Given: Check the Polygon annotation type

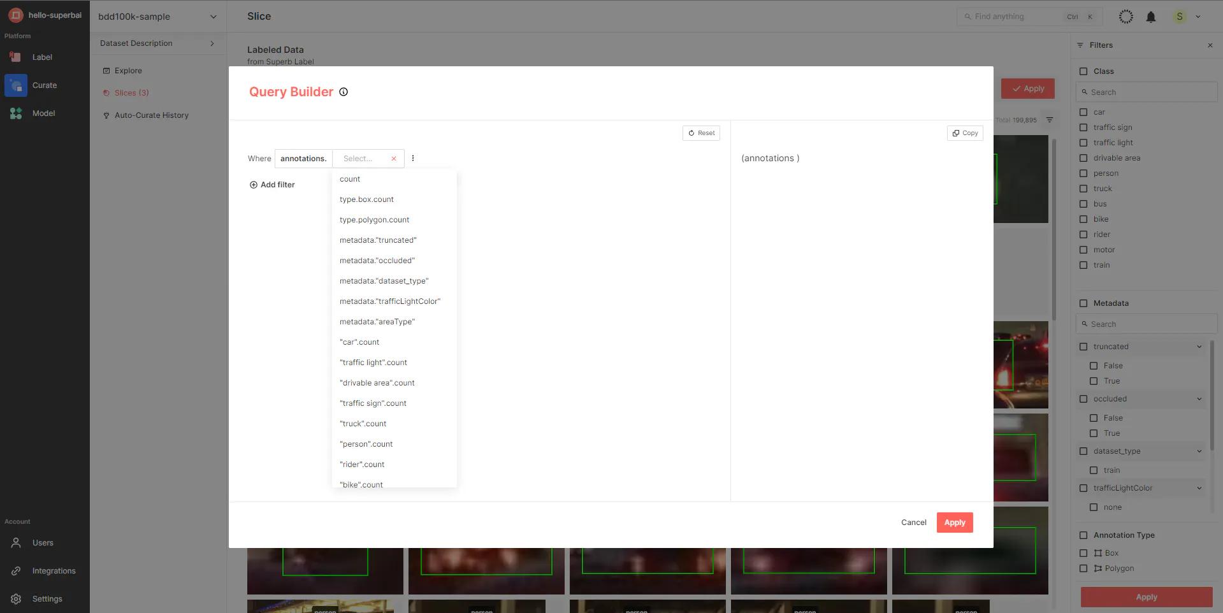Looking at the screenshot, I should (x=1083, y=568).
